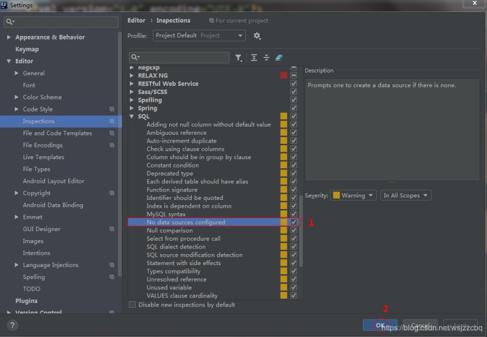Viewport: 487px width, 337px height.
Task: Click the Expand All icon
Action: tap(254, 57)
